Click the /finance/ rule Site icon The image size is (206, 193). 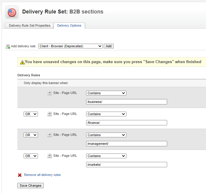(x=50, y=114)
